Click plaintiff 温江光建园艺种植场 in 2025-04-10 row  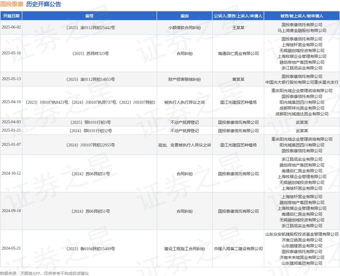tap(238, 102)
